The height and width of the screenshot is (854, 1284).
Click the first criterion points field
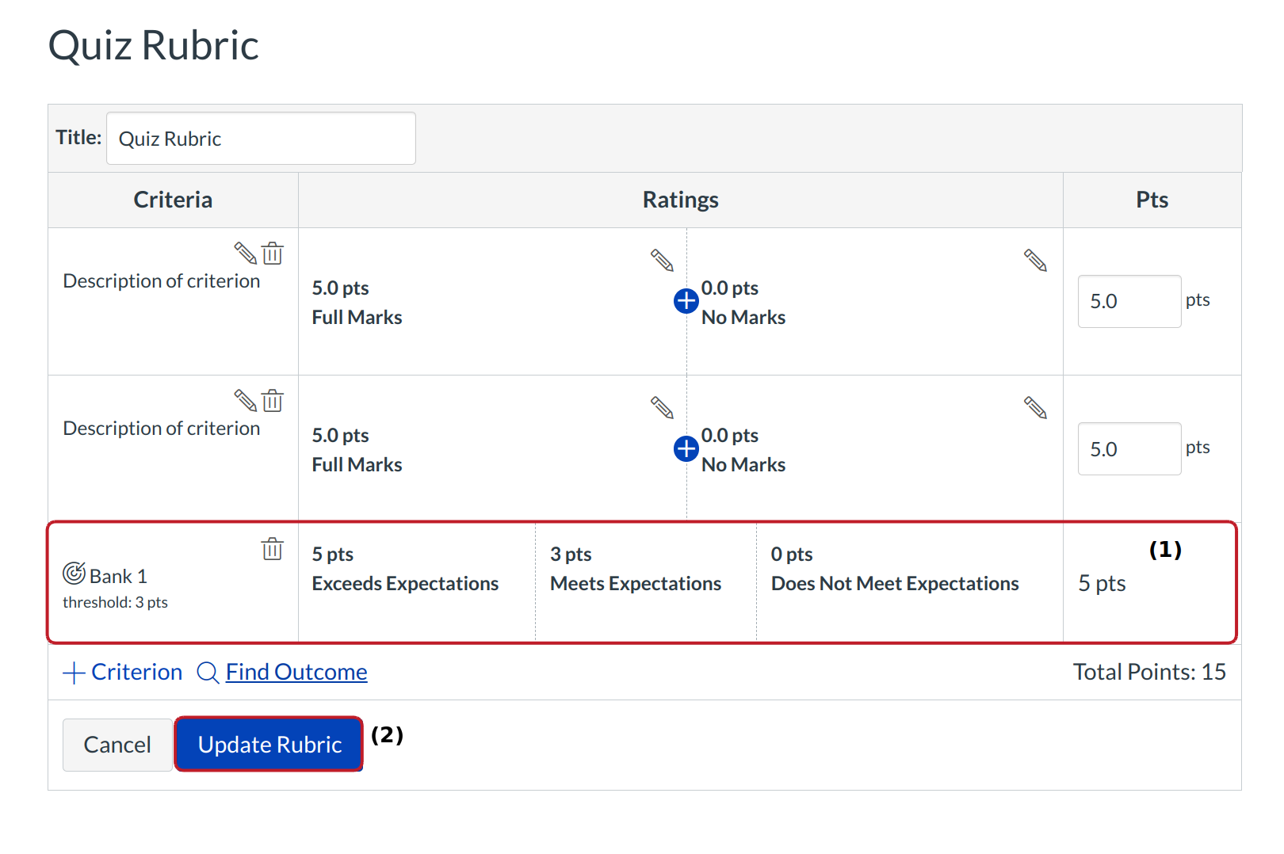pos(1129,302)
